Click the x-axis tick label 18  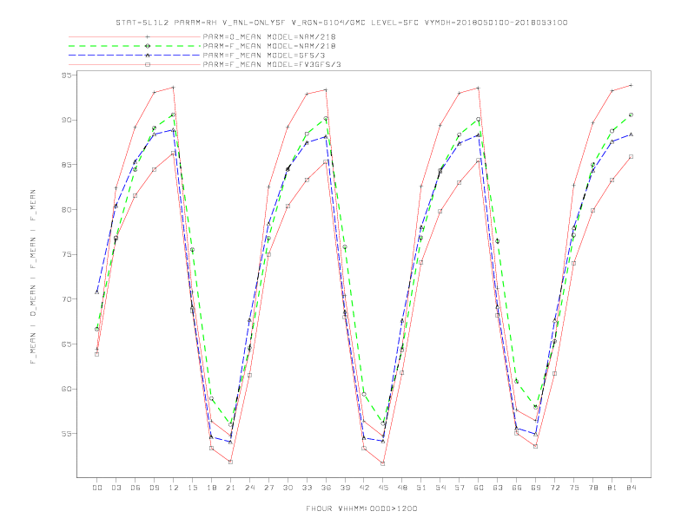pos(211,488)
